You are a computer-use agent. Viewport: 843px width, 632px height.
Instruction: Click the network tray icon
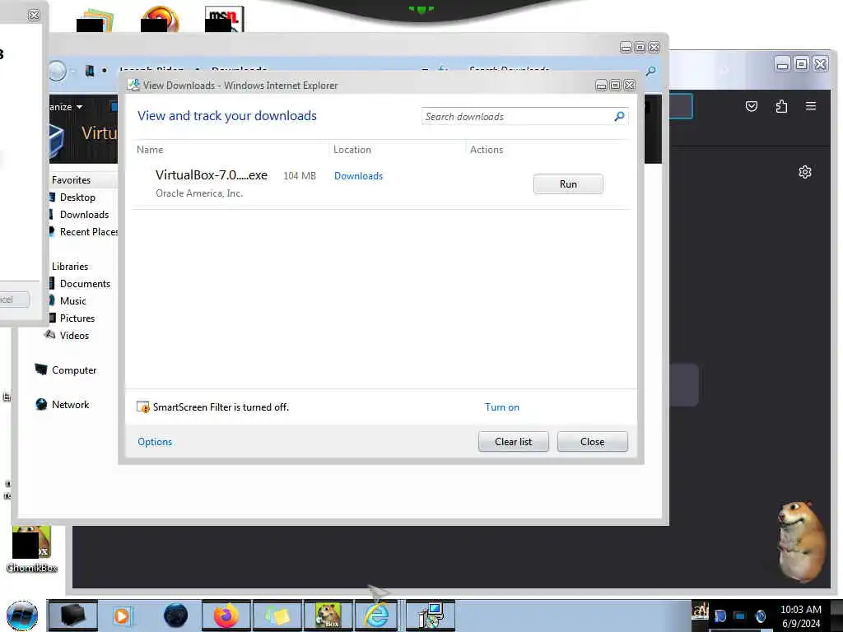pyautogui.click(x=740, y=616)
